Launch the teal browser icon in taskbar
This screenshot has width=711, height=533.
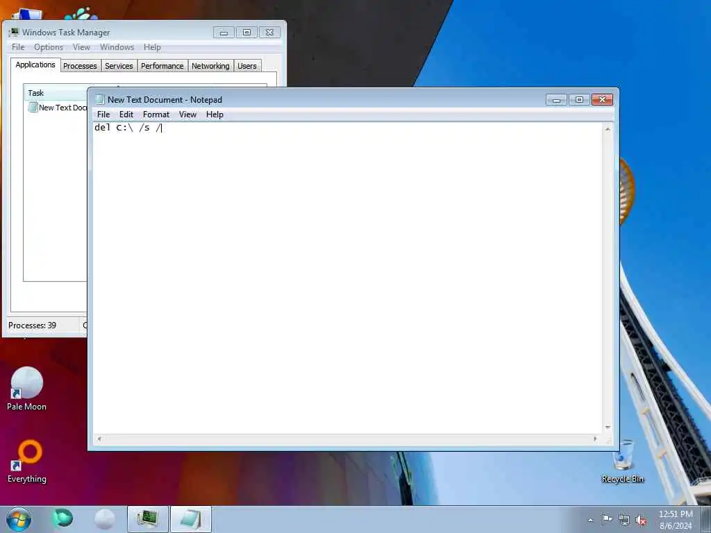pos(62,519)
